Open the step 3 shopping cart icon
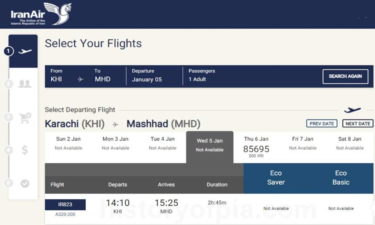375x225 pixels. pos(25,118)
